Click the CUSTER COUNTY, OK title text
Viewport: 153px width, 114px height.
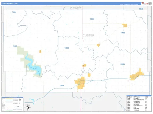click(10, 3)
